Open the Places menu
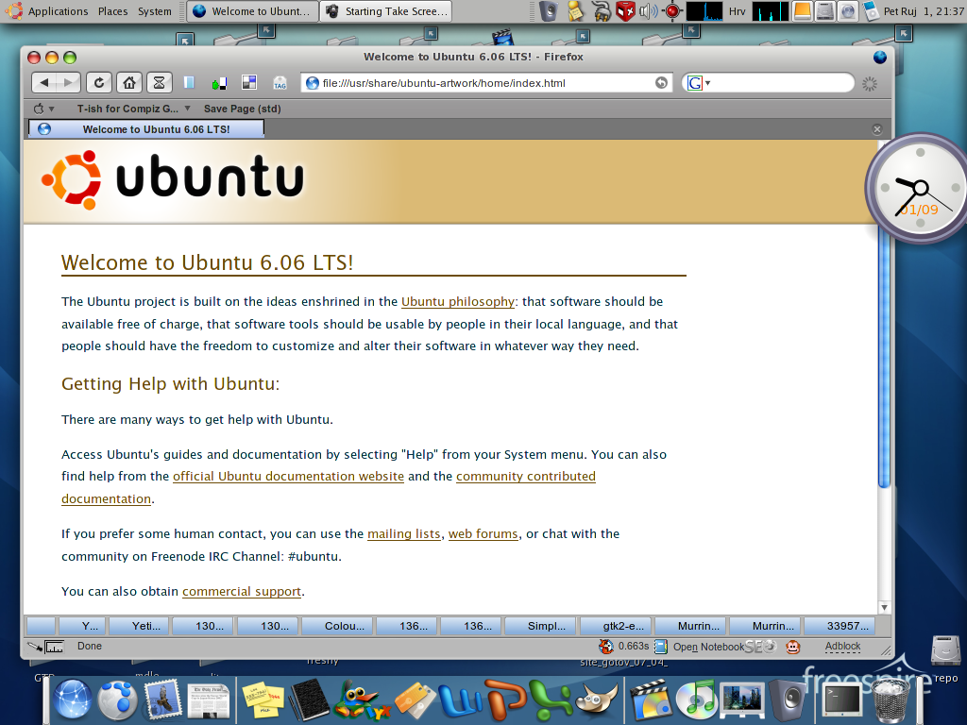The image size is (967, 725). tap(113, 11)
